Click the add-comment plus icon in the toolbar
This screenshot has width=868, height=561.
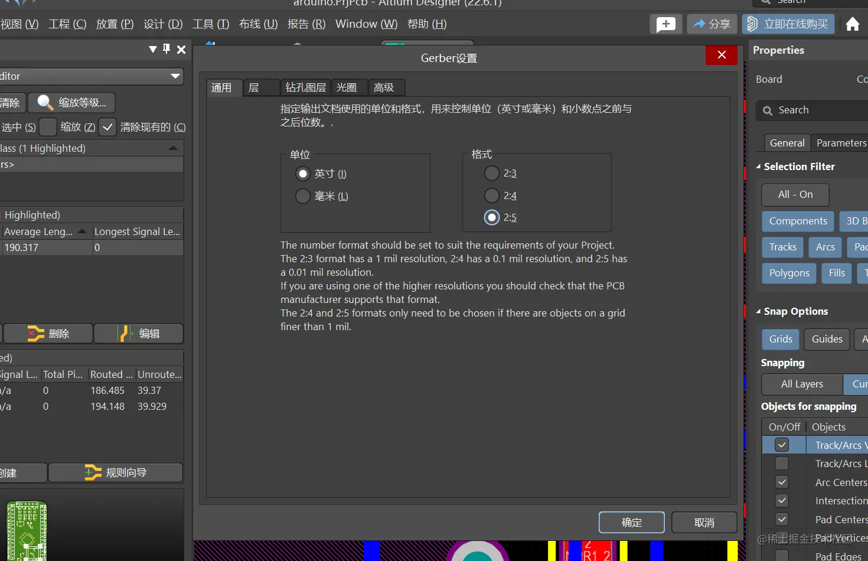(x=666, y=24)
